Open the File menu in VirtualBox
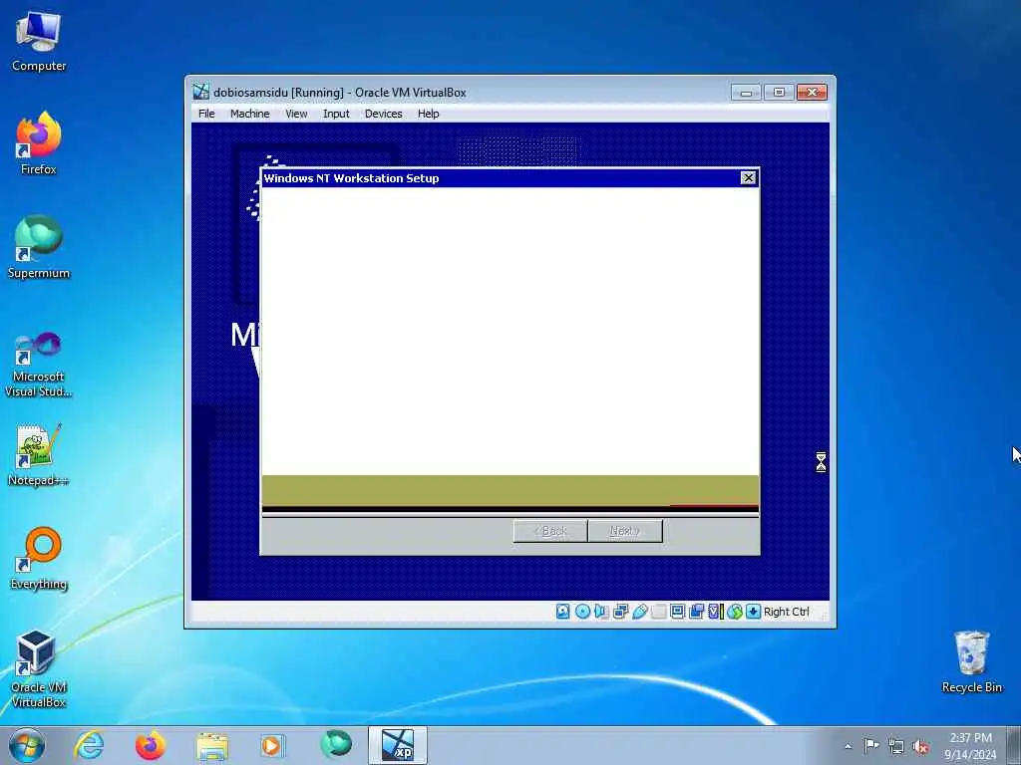The height and width of the screenshot is (765, 1021). pos(206,114)
